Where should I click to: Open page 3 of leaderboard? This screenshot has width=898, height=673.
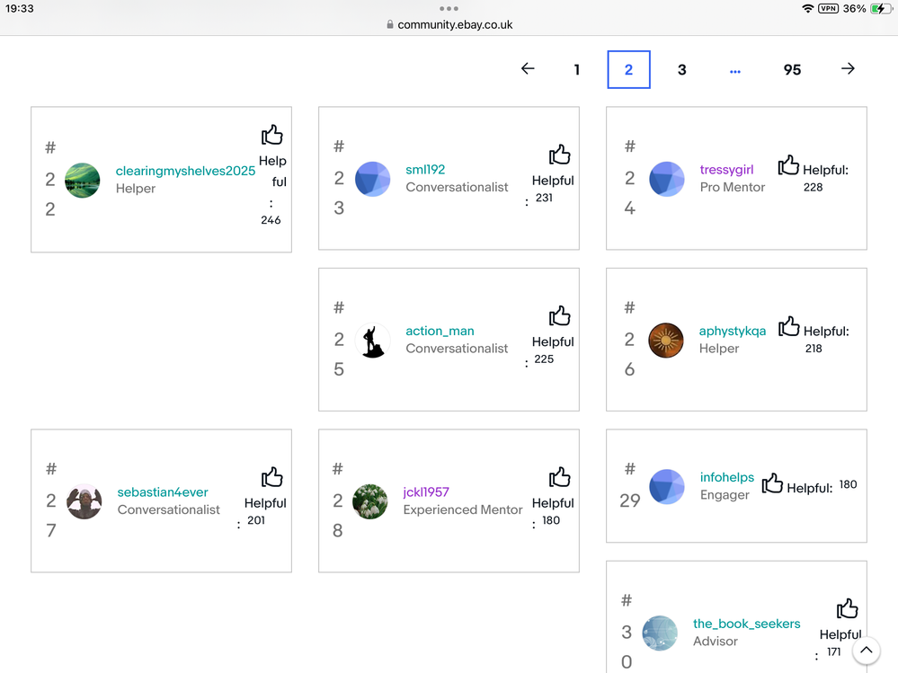click(681, 70)
